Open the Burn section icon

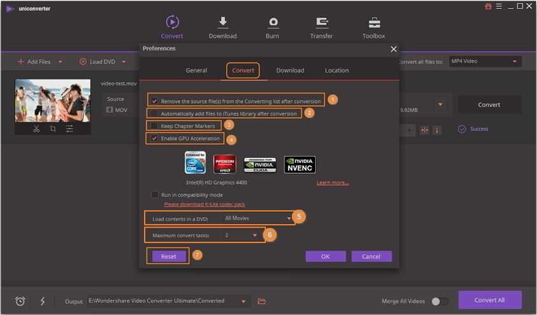[273, 24]
